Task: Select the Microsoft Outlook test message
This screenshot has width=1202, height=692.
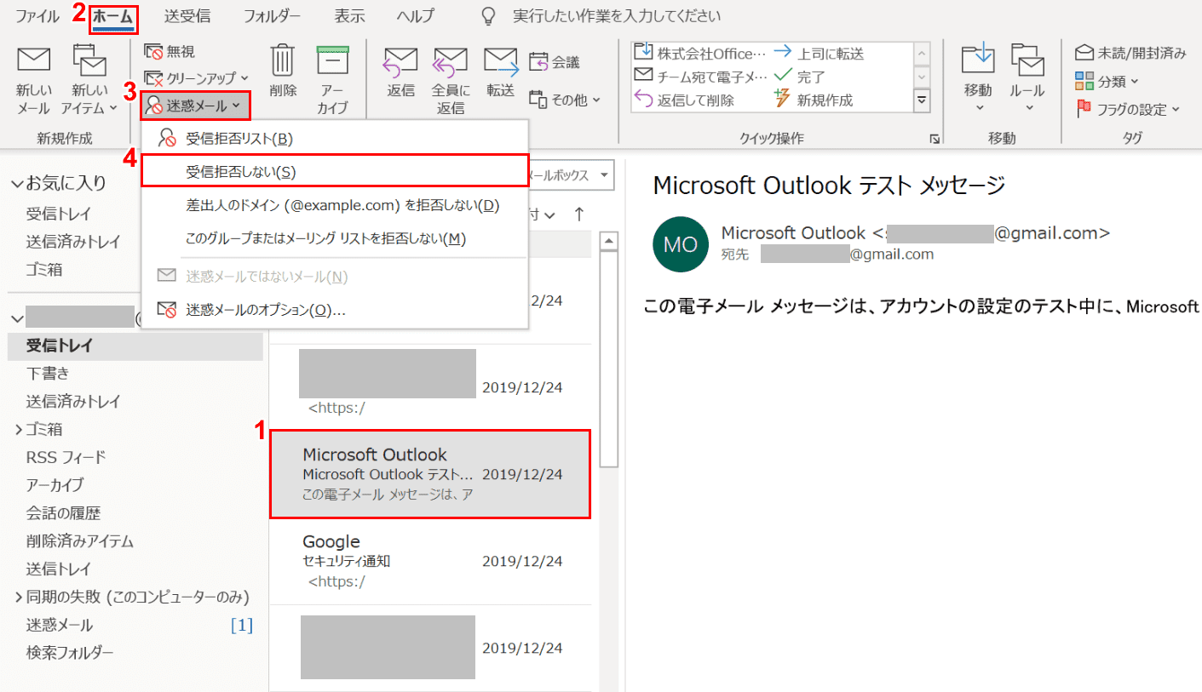Action: click(x=430, y=474)
